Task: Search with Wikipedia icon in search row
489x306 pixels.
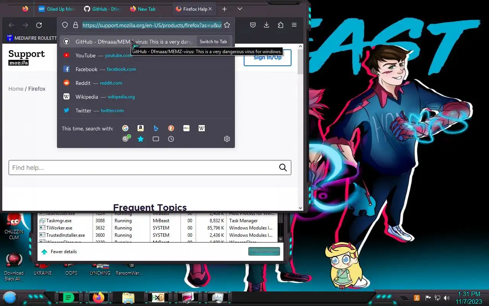Action: 202,128
